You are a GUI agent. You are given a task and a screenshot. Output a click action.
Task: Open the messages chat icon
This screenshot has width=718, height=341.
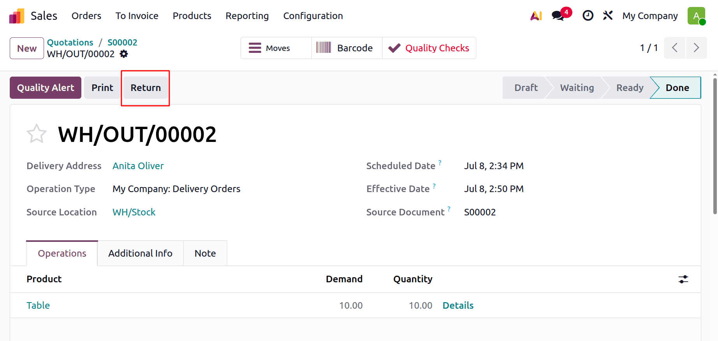point(558,16)
